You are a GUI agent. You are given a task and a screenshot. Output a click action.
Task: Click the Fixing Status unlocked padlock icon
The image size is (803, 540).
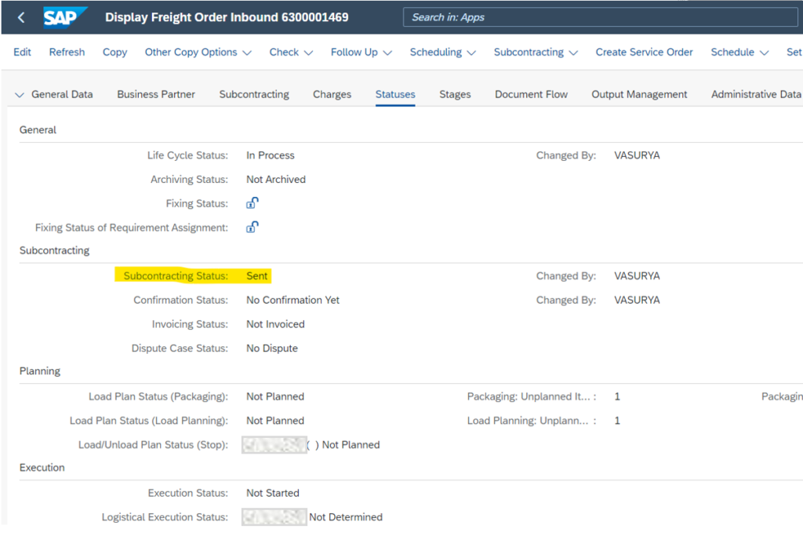[x=252, y=203]
